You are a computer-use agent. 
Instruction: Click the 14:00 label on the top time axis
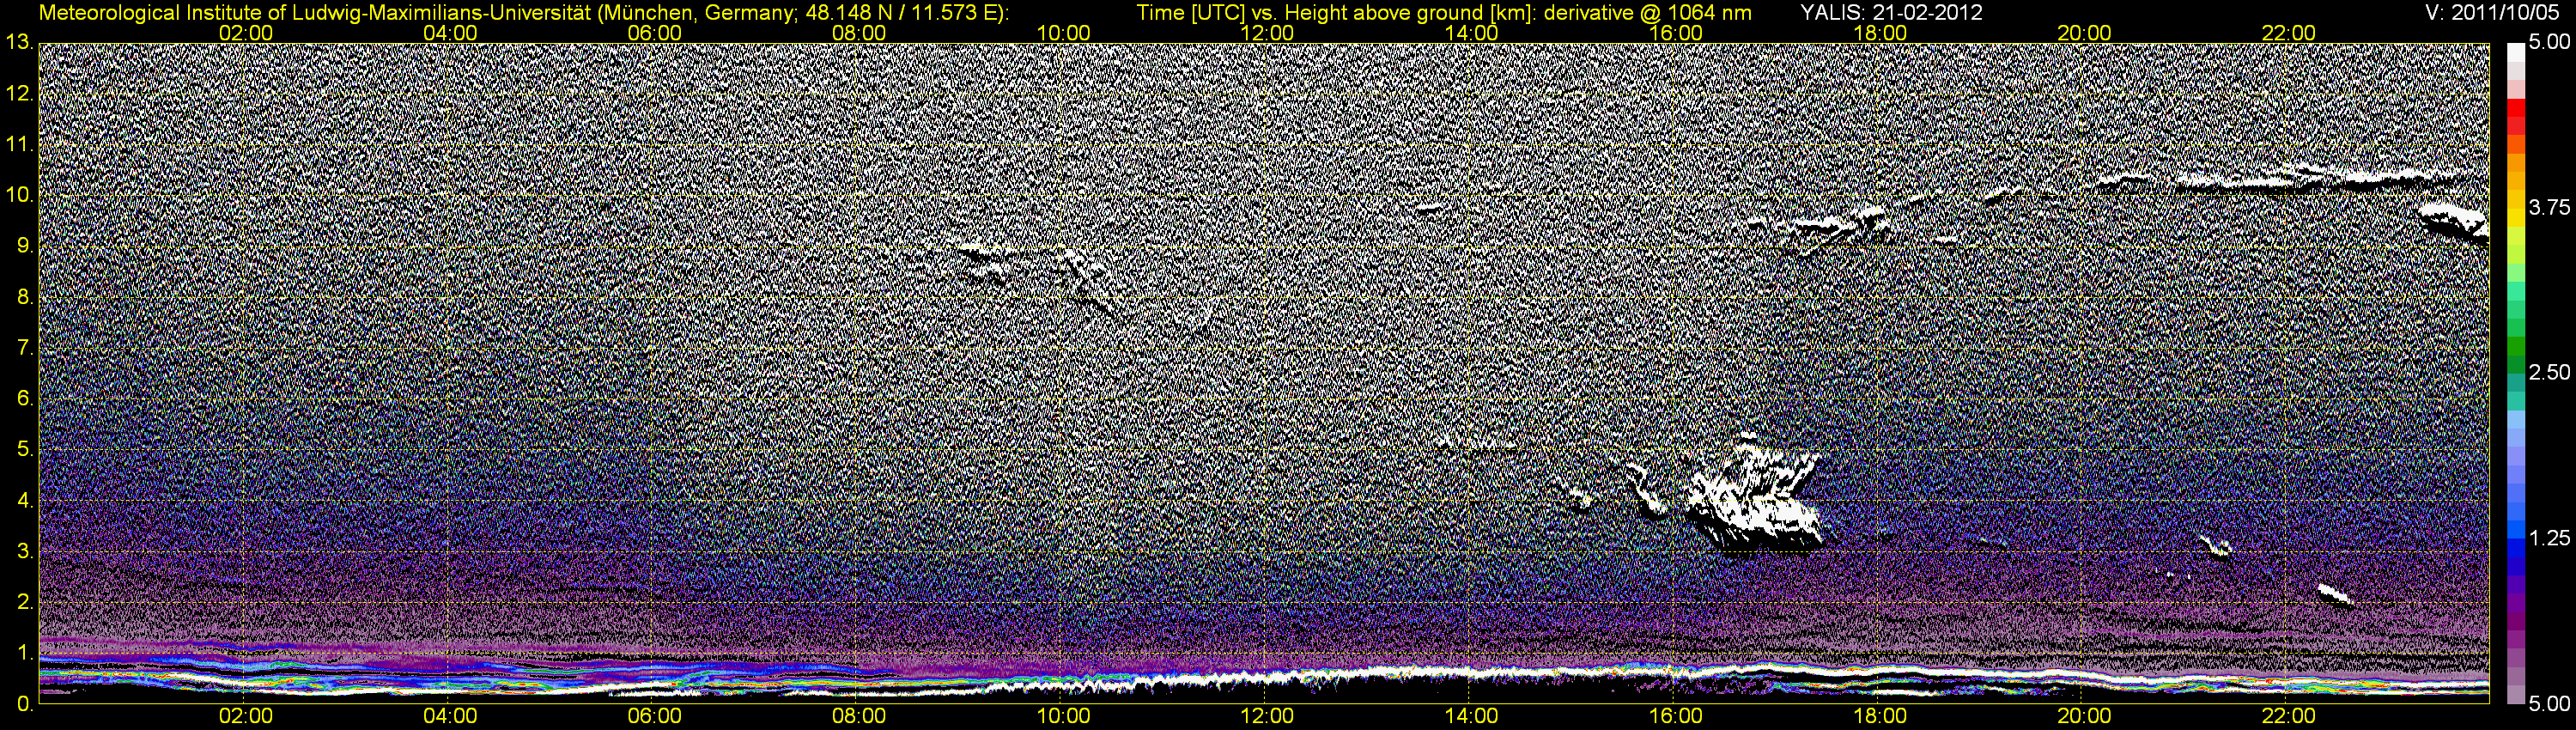point(1472,33)
